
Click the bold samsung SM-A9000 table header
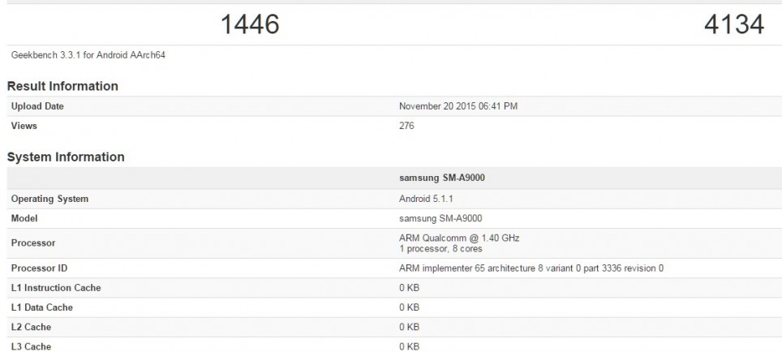(x=442, y=178)
